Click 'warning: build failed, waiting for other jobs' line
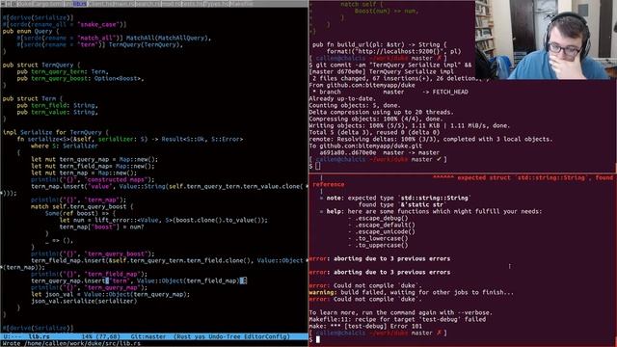Image resolution: width=617 pixels, height=347 pixels. click(x=412, y=292)
